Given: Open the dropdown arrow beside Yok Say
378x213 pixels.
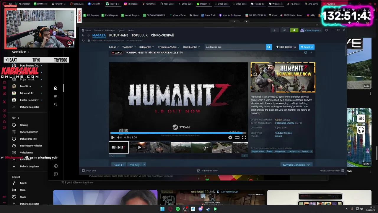Looking at the screenshot, I should [x=144, y=165].
